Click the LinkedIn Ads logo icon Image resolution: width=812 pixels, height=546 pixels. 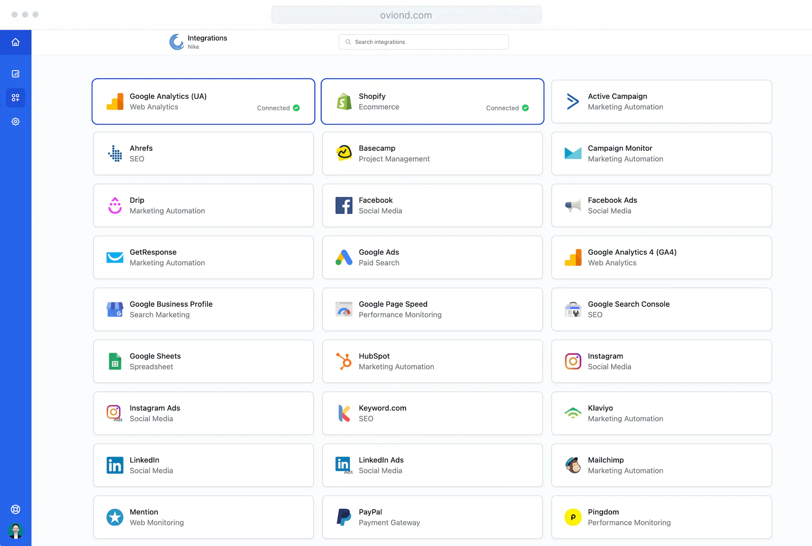(x=344, y=465)
